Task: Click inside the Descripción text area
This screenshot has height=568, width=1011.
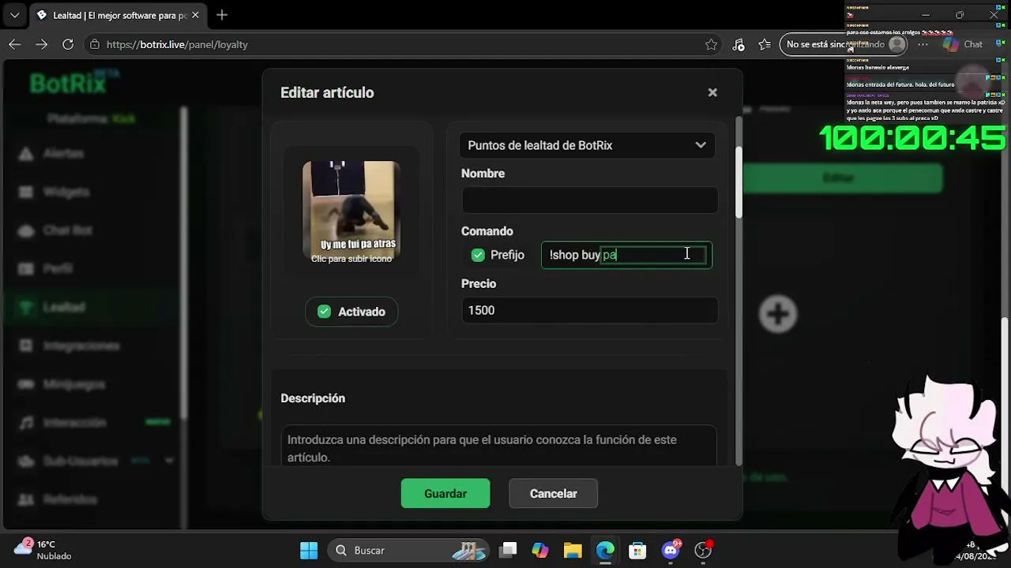Action: click(498, 447)
